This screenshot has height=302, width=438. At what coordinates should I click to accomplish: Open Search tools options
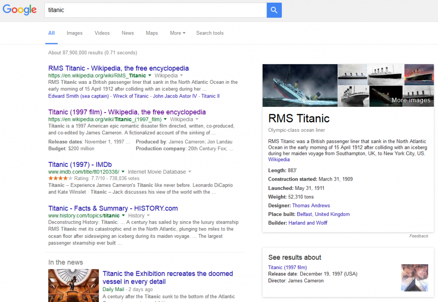(210, 33)
